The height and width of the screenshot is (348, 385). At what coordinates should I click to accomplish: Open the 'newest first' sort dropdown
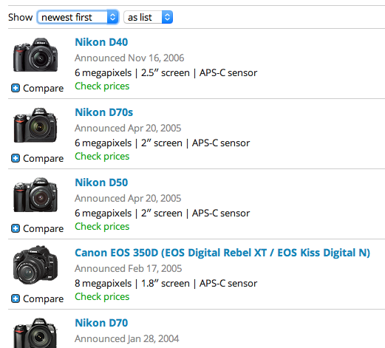click(78, 17)
